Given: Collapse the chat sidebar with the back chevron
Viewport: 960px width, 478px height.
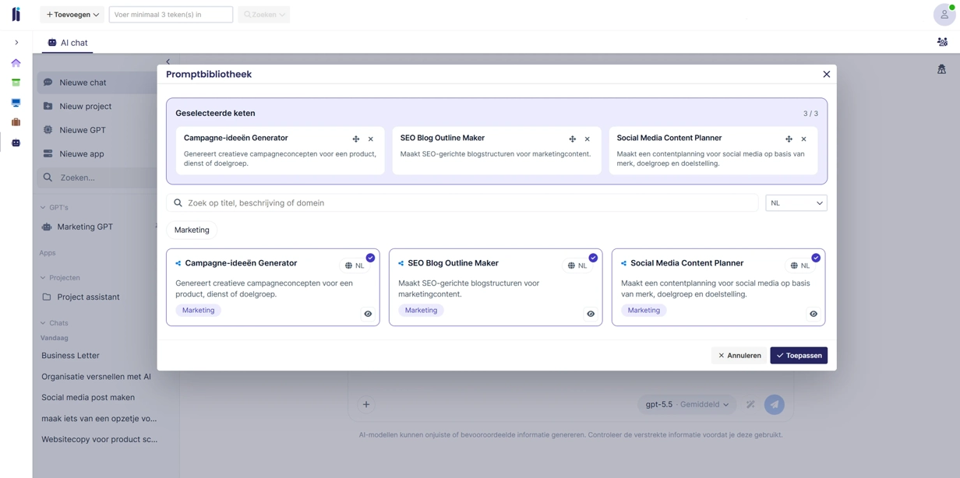Looking at the screenshot, I should 168,62.
